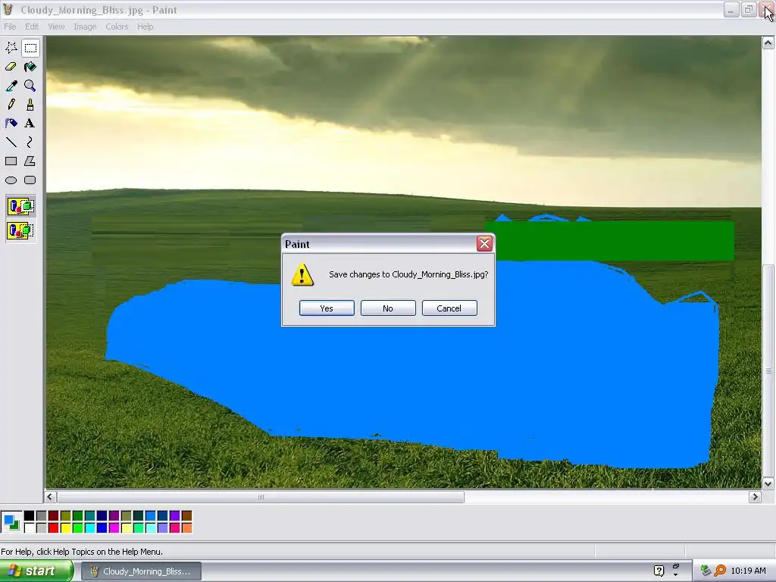Open the Colors menu
Image resolution: width=776 pixels, height=582 pixels.
[117, 27]
